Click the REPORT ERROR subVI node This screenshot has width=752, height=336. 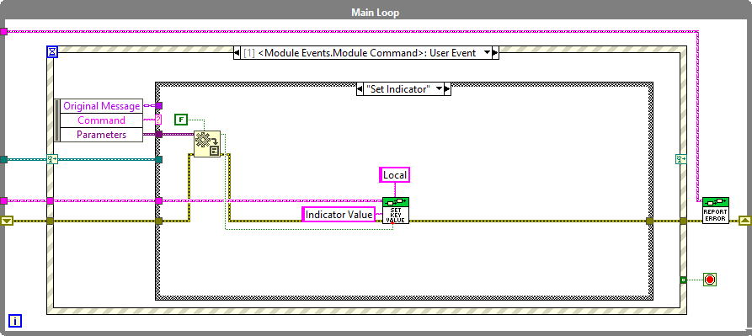point(716,211)
